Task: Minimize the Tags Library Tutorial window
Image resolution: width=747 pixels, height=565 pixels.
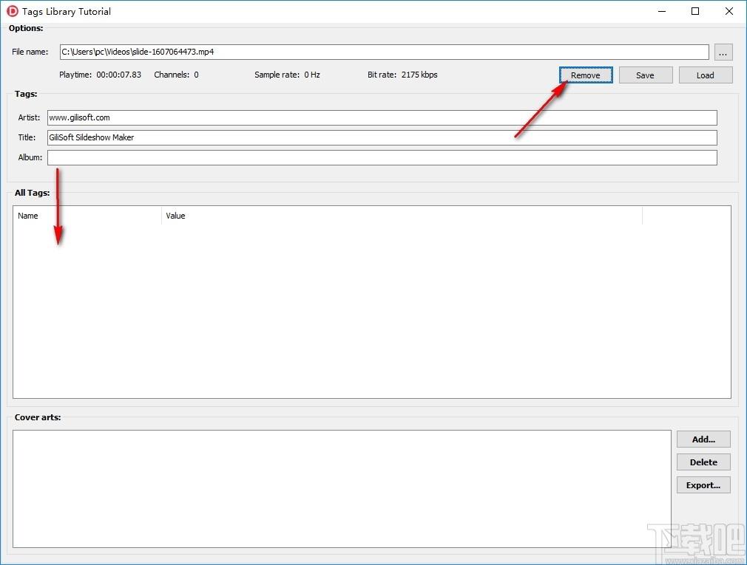Action: 662,11
